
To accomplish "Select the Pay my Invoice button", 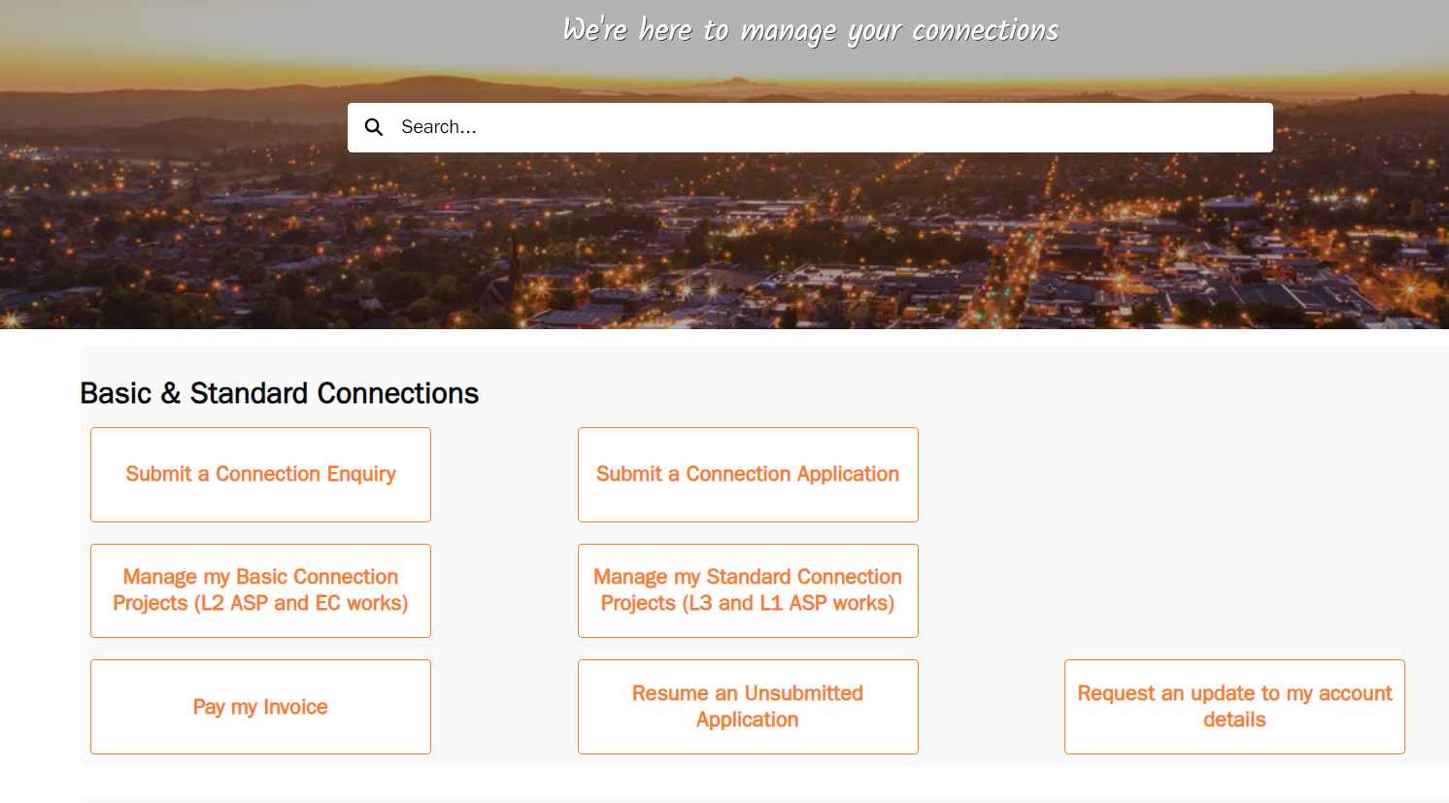I will tap(260, 707).
